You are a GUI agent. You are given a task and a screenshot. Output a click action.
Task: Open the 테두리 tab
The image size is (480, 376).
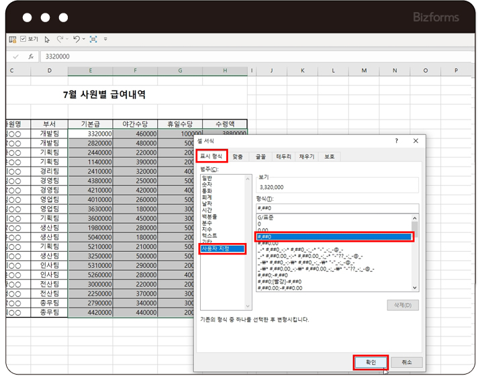283,156
